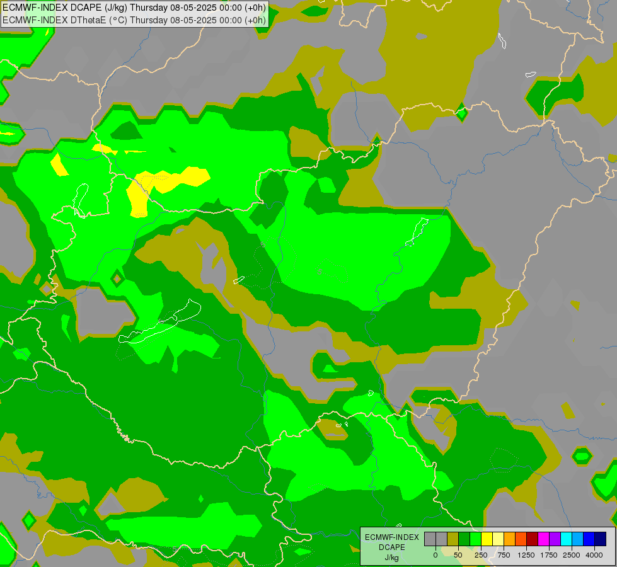Select the purple legend swatch
617x567 pixels.
coord(555,539)
